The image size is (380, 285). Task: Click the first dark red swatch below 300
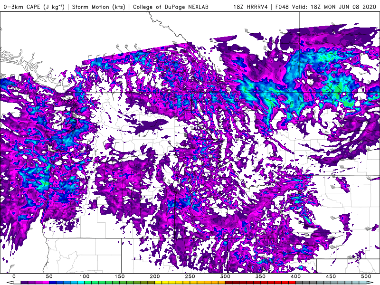[x=229, y=282]
